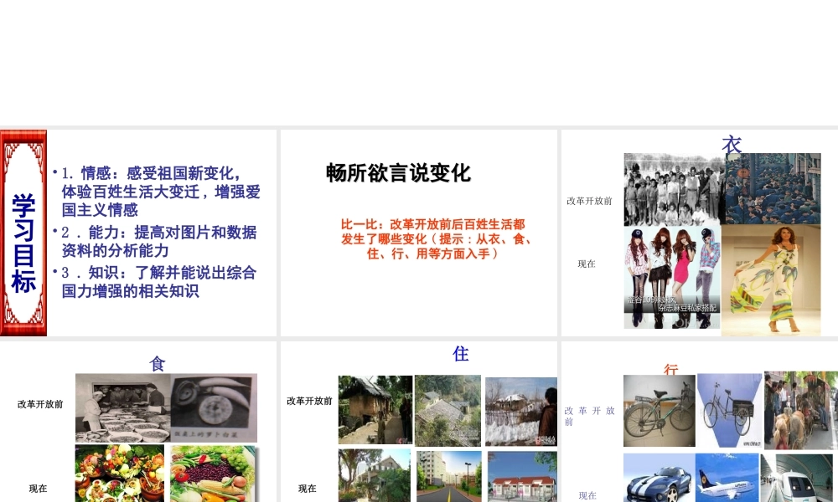Select the snowy shacks photo on 住 slide
The height and width of the screenshot is (502, 838).
(x=521, y=412)
